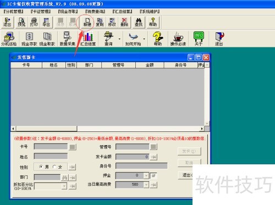Expand the 当日最高消费 dropdown
The width and height of the screenshot is (275, 205).
tap(146, 185)
